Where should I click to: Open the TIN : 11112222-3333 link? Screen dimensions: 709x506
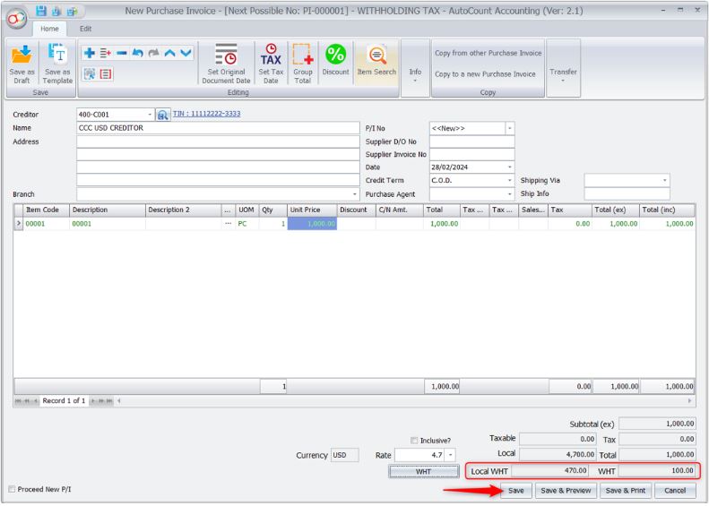pyautogui.click(x=207, y=114)
